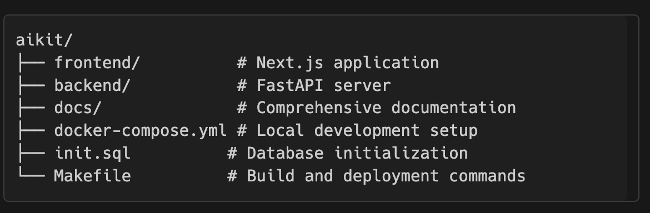Select the frontend/ folder entry
The width and height of the screenshot is (650, 213).
[97, 63]
